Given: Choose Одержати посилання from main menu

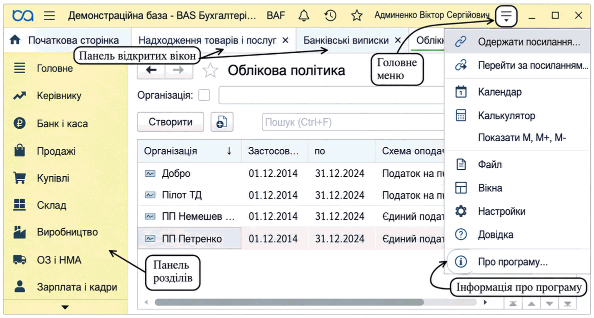Looking at the screenshot, I should click(517, 42).
